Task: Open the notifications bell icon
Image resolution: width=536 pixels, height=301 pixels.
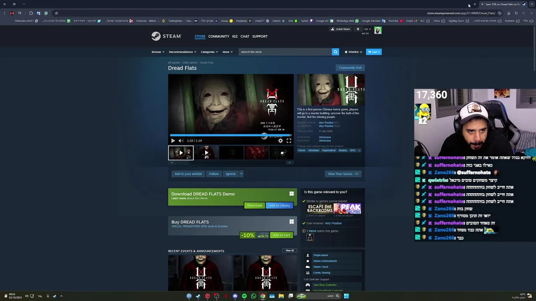Action: point(358,29)
